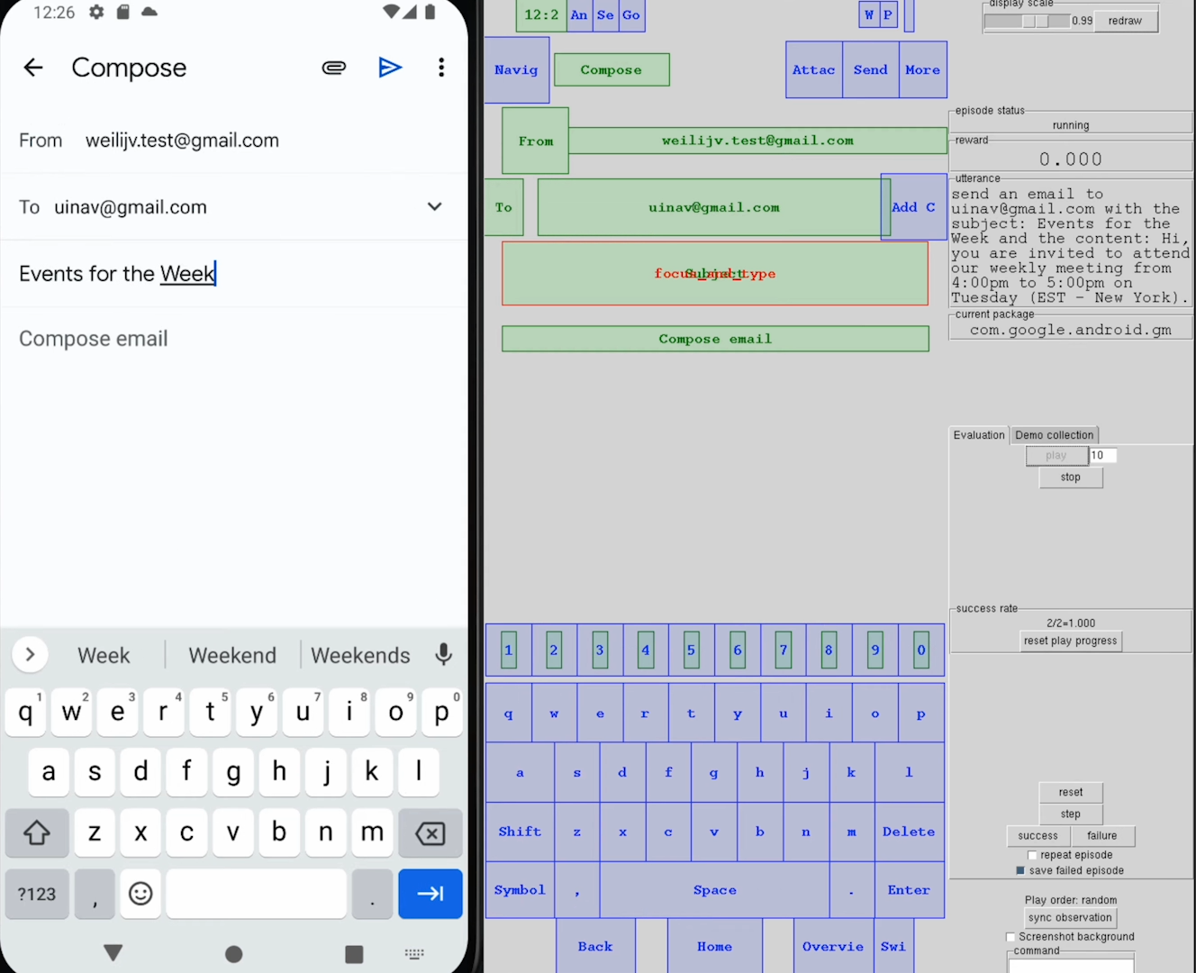Tap the subject field reading Events for the Week
Screen dimensions: 1196x973
point(234,274)
